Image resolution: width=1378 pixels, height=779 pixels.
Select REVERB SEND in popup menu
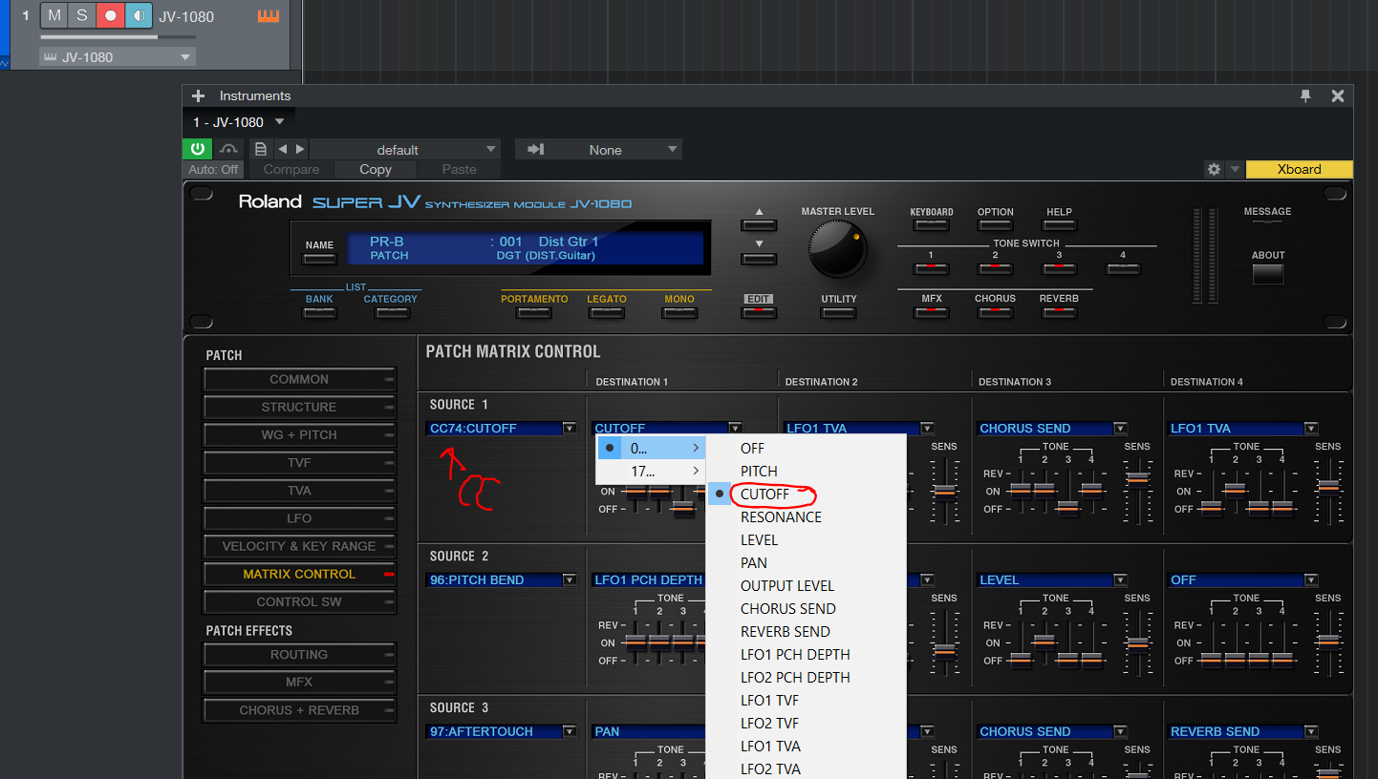click(806, 632)
